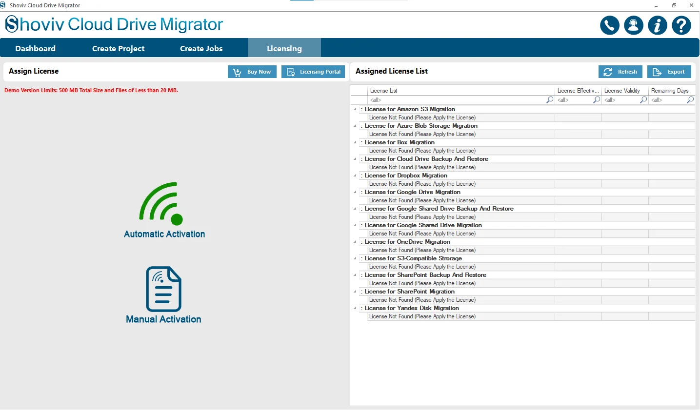The width and height of the screenshot is (700, 410).
Task: Open the Create Project tab
Action: [x=118, y=48]
